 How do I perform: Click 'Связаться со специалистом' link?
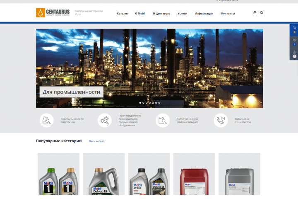pos(243,120)
